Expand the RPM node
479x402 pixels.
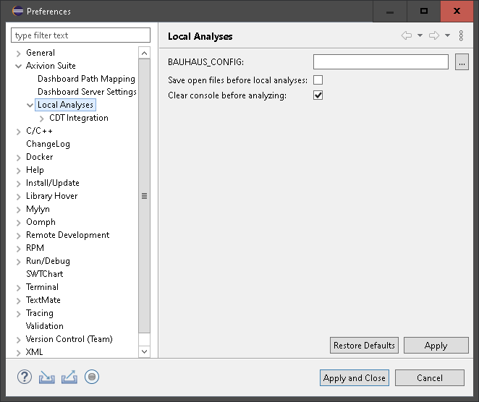coord(19,249)
